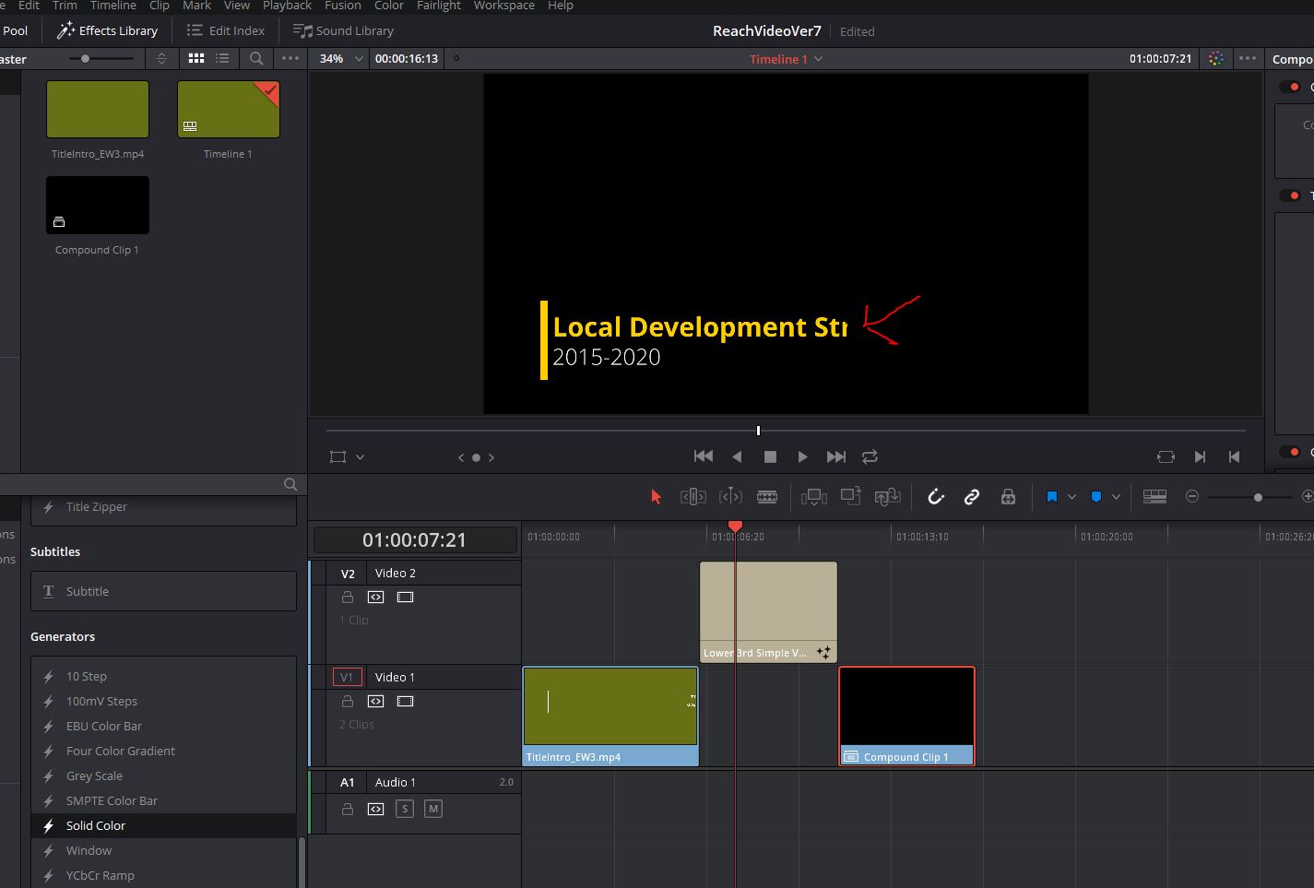Open the Effects Library panel
Screen dimensions: 1314x888
pyautogui.click(x=107, y=30)
